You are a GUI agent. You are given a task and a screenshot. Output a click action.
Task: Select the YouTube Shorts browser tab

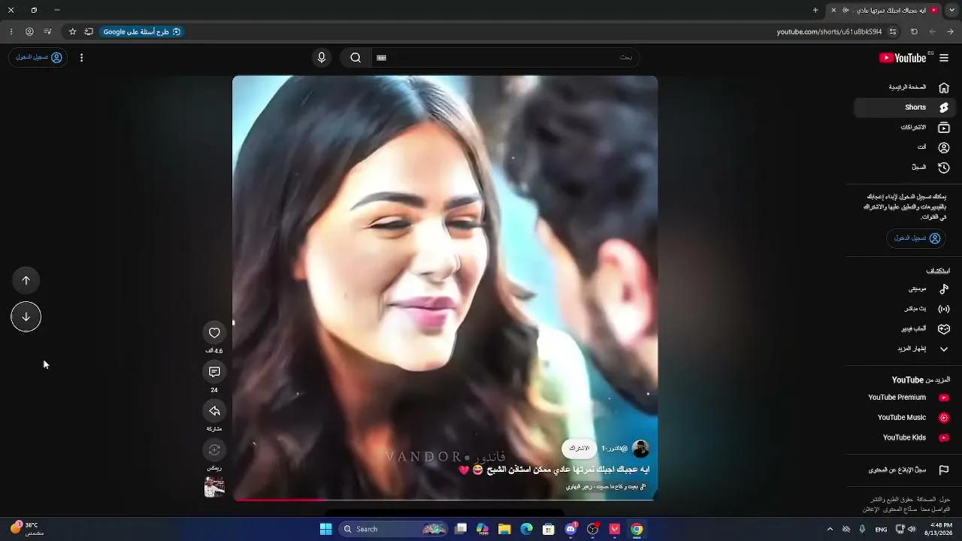pos(885,11)
